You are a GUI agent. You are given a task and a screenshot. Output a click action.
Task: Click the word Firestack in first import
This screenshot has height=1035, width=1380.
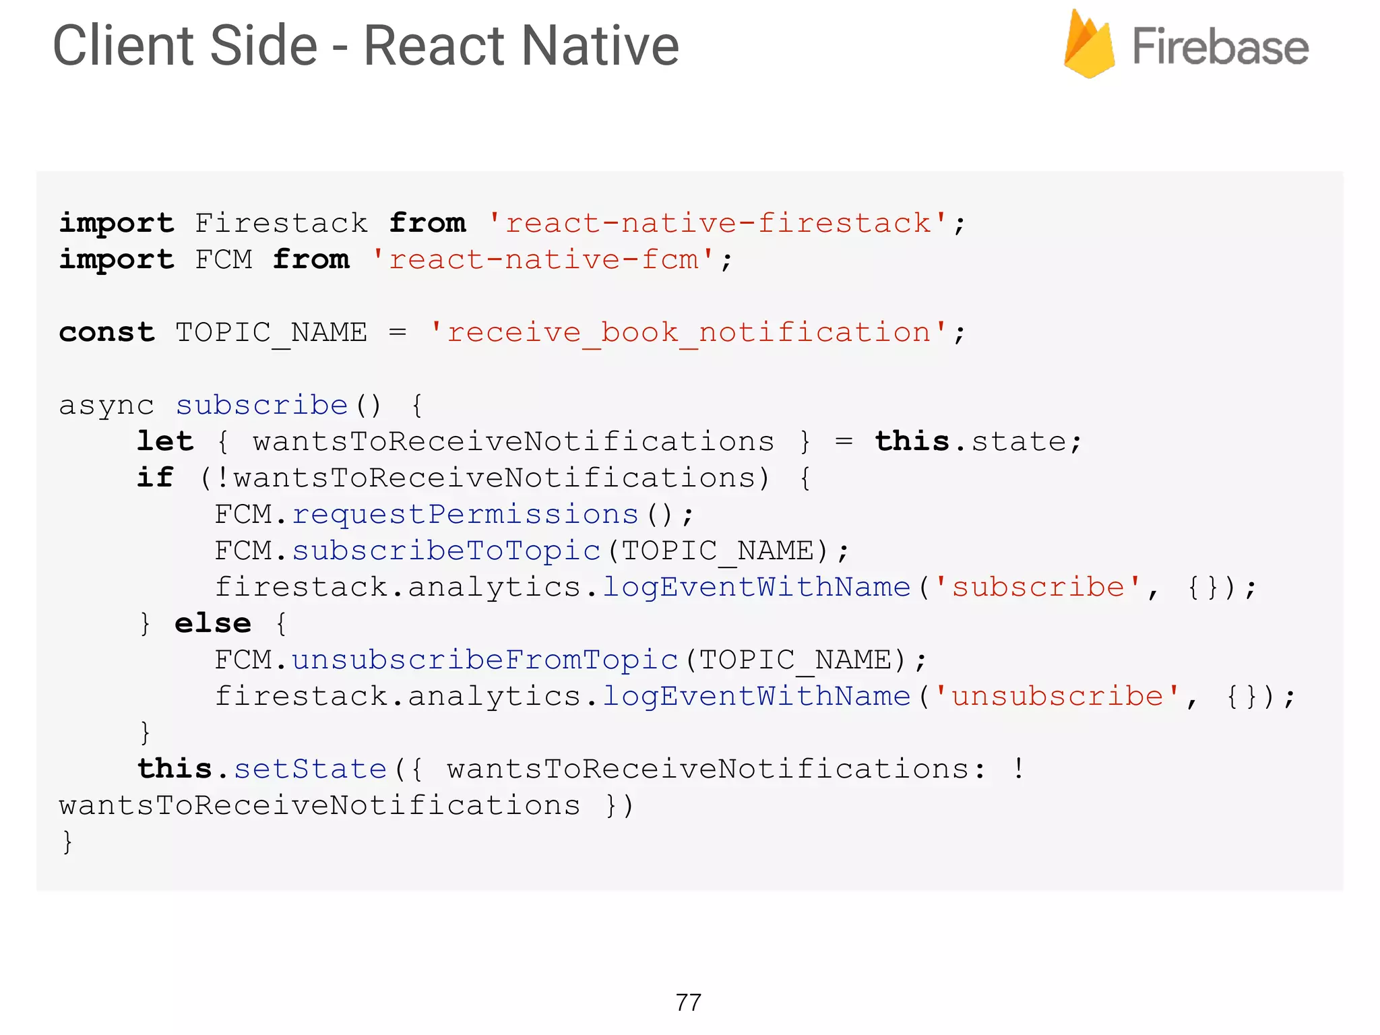pyautogui.click(x=281, y=222)
